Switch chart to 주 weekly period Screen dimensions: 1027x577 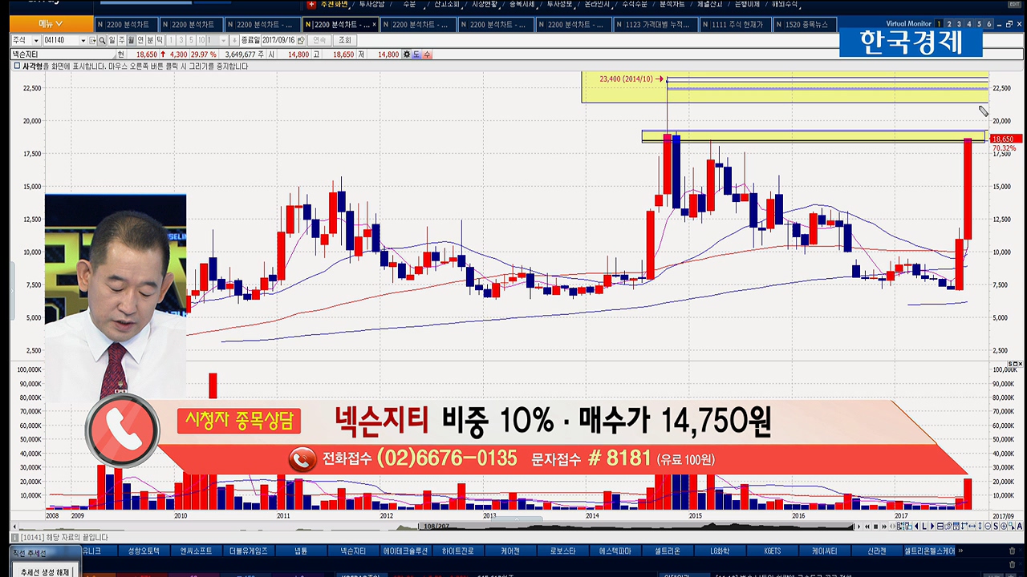click(x=122, y=40)
